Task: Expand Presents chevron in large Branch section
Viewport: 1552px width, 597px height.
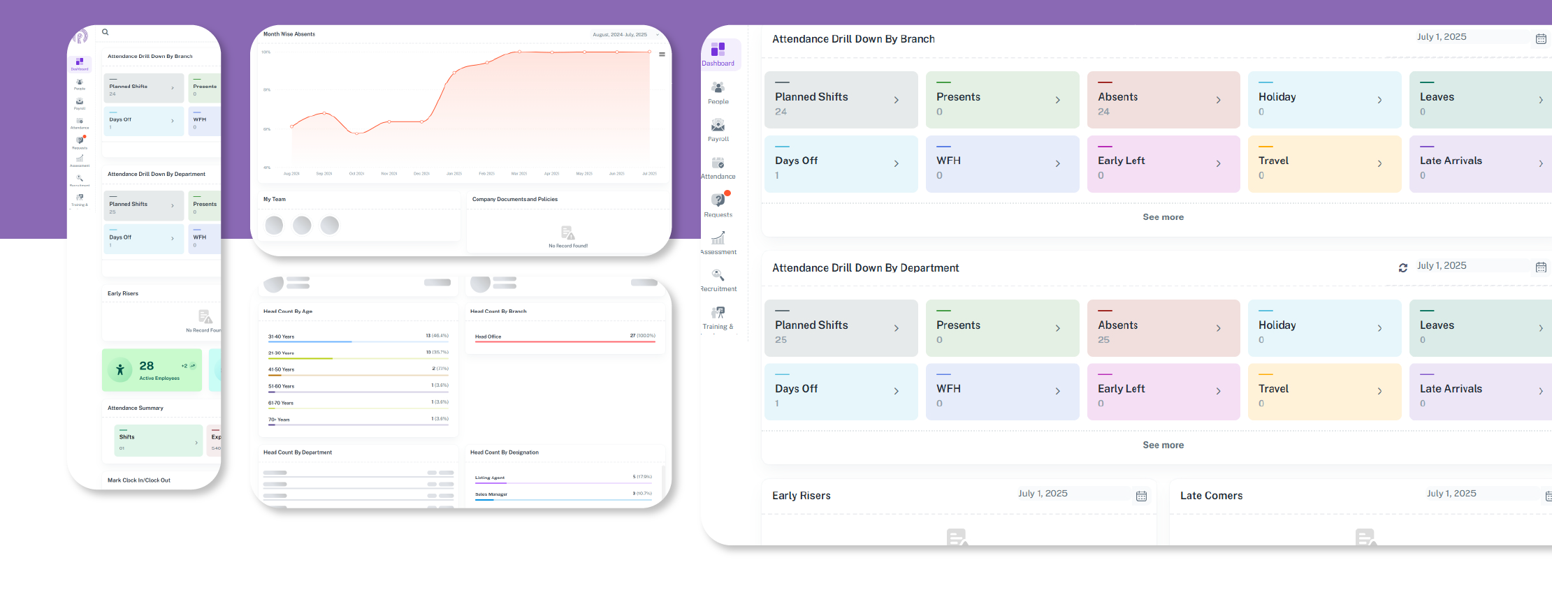Action: point(1057,100)
